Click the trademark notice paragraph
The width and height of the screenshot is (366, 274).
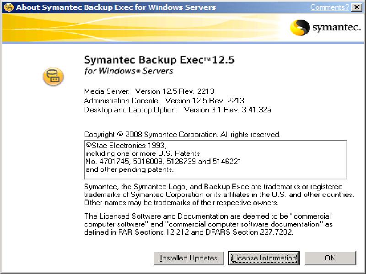[219, 195]
